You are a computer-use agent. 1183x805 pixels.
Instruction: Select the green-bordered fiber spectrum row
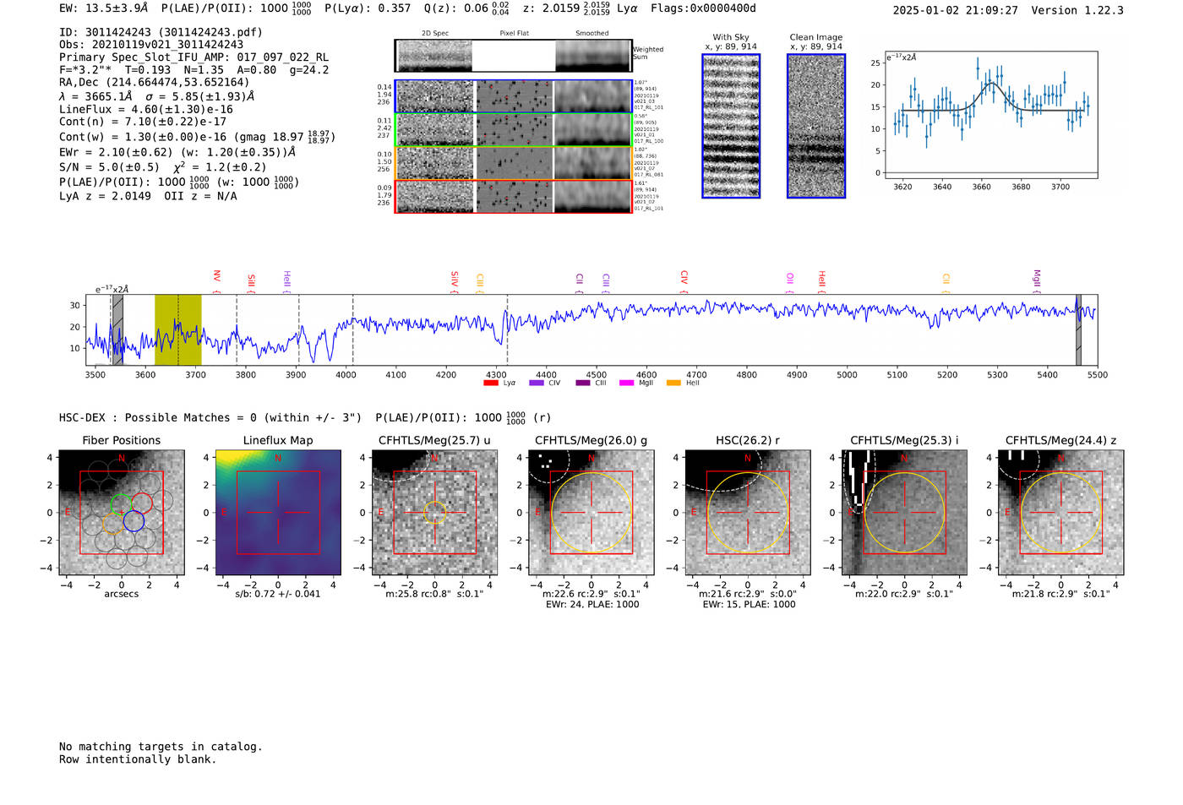tap(514, 130)
